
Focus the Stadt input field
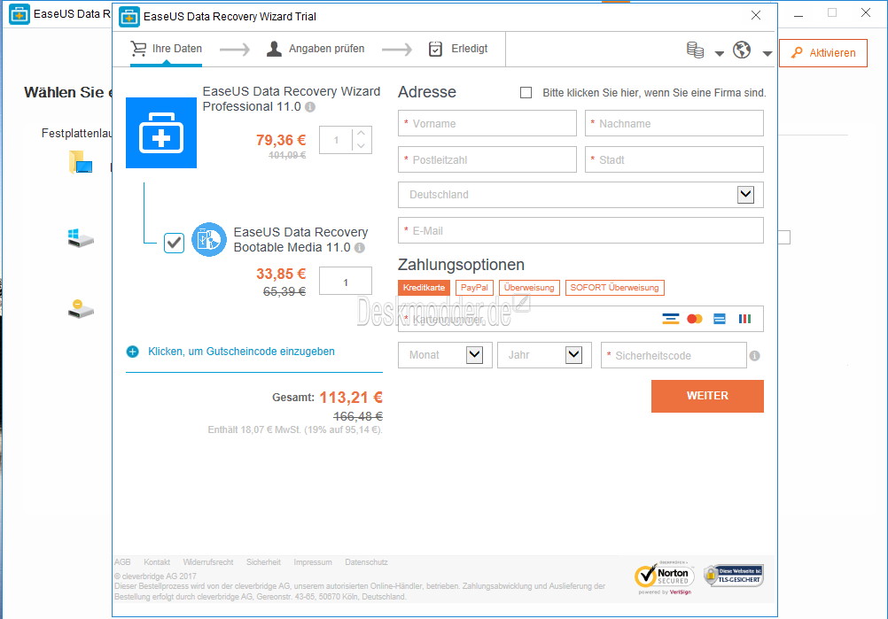pyautogui.click(x=674, y=159)
